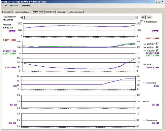The width and height of the screenshot is (165, 131).
Task: Click total time value 00.30.96
Action: [8, 20]
